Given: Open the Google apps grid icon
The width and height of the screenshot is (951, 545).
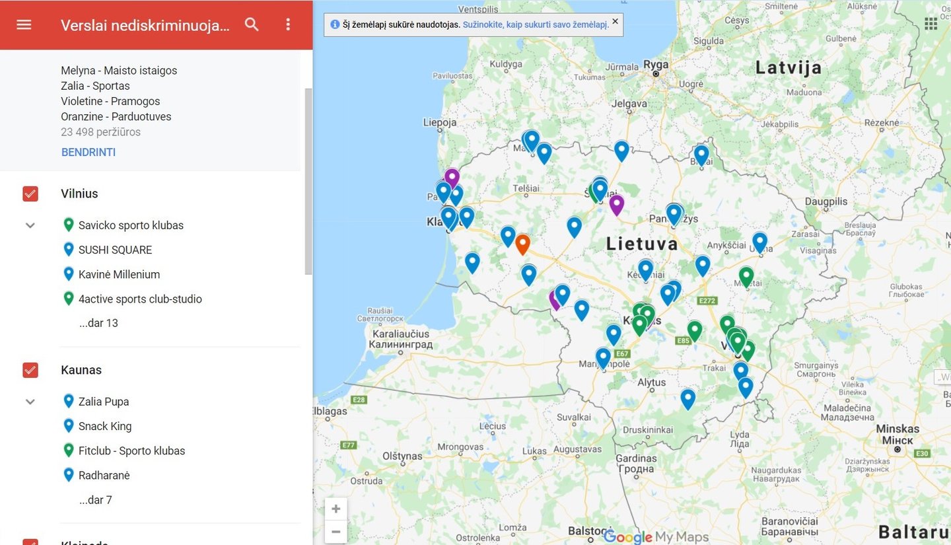Looking at the screenshot, I should (x=931, y=24).
